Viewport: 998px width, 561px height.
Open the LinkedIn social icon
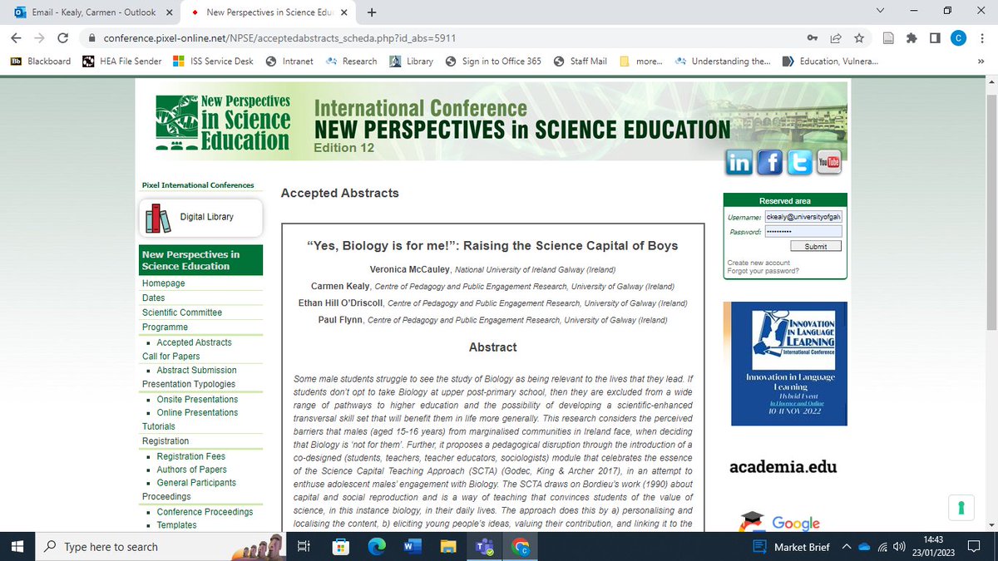click(739, 162)
